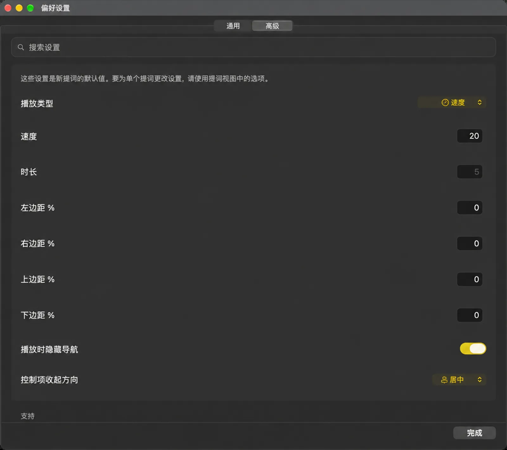Image resolution: width=507 pixels, height=450 pixels.
Task: Click the speed gauge icon in 播放类型 dropdown
Action: (x=445, y=102)
